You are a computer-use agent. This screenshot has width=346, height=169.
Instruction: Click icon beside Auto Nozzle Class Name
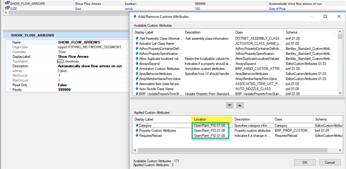click(136, 89)
